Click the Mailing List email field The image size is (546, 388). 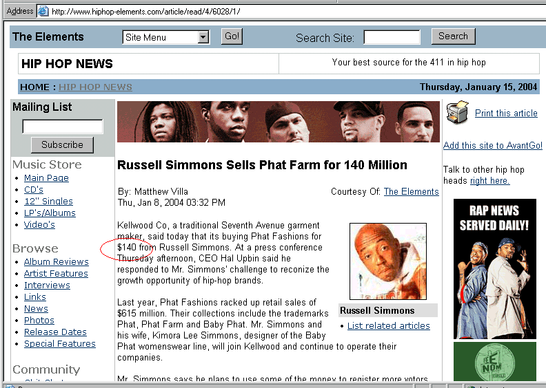tap(63, 127)
